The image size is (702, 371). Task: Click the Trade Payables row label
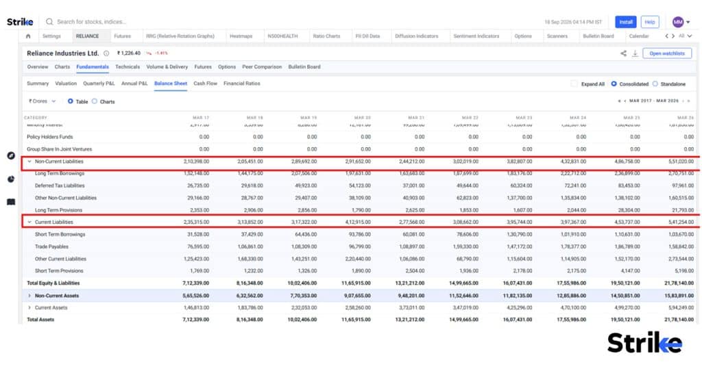(51, 246)
